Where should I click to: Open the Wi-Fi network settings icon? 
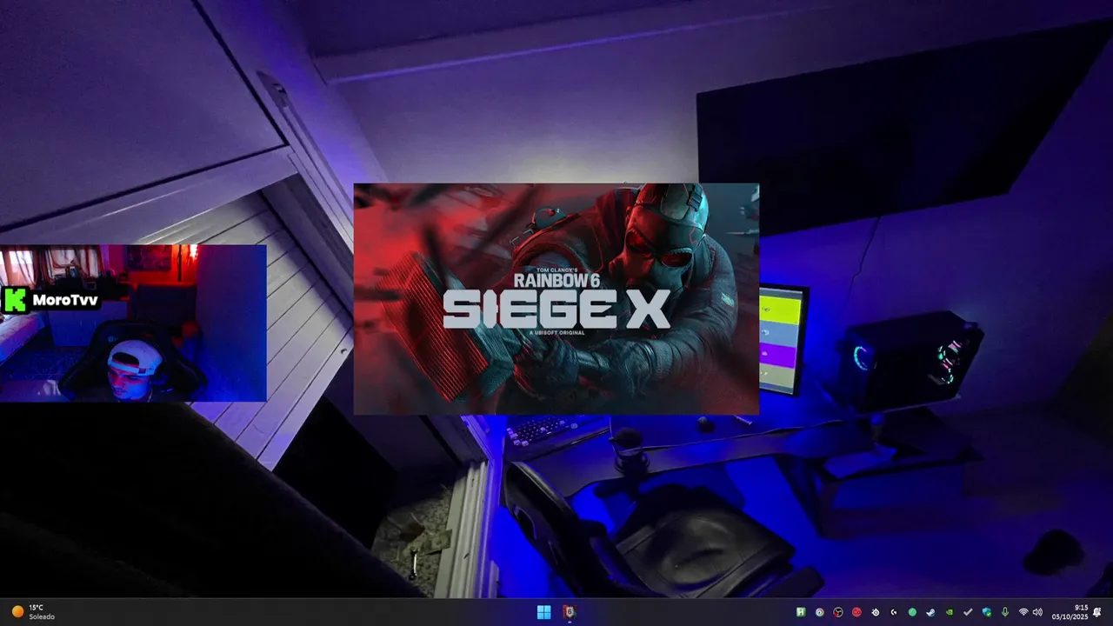click(x=1023, y=612)
